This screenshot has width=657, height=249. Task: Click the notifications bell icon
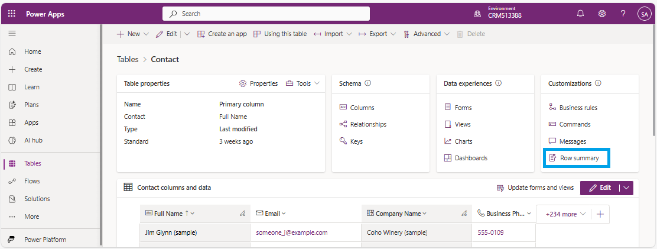580,14
